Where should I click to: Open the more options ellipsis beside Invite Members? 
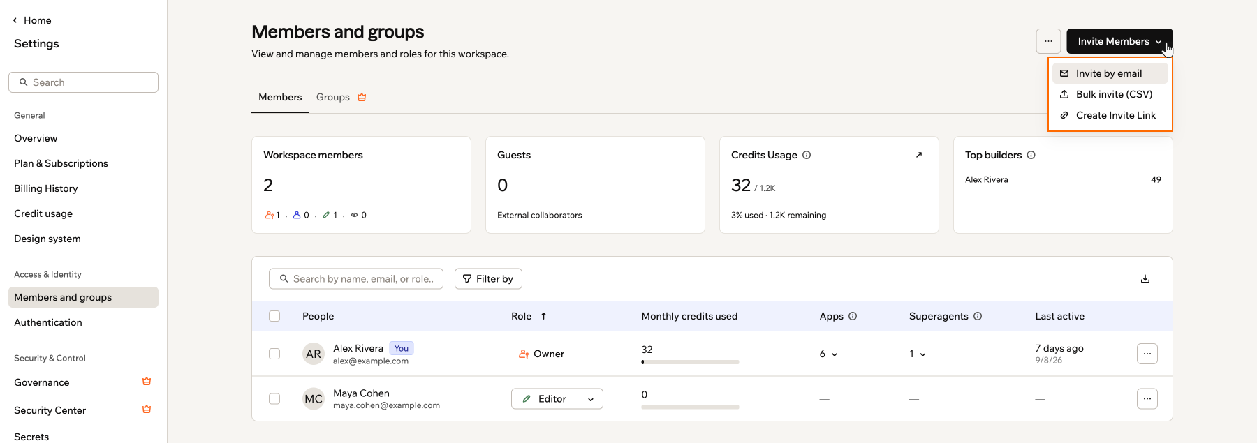(x=1048, y=41)
